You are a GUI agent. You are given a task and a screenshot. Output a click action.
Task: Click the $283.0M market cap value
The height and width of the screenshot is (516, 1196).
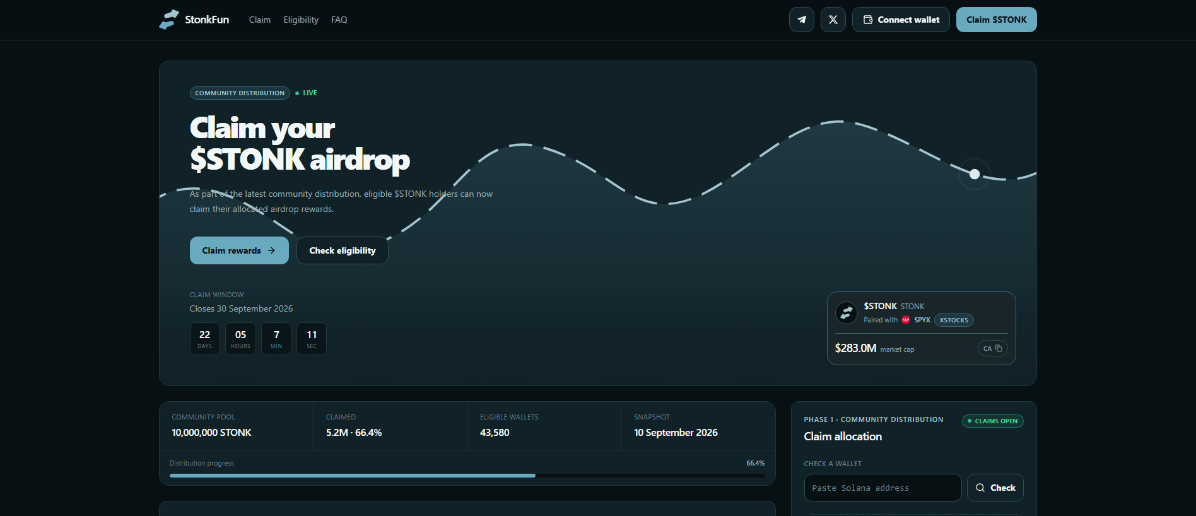pyautogui.click(x=855, y=348)
